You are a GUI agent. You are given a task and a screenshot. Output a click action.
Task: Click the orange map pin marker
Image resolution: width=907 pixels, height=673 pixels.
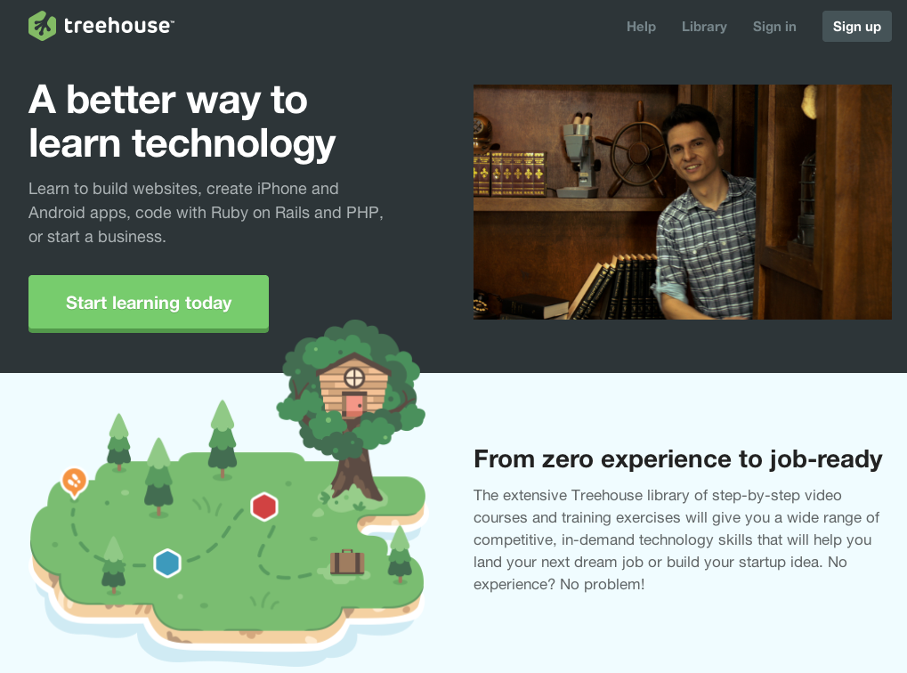coord(74,482)
